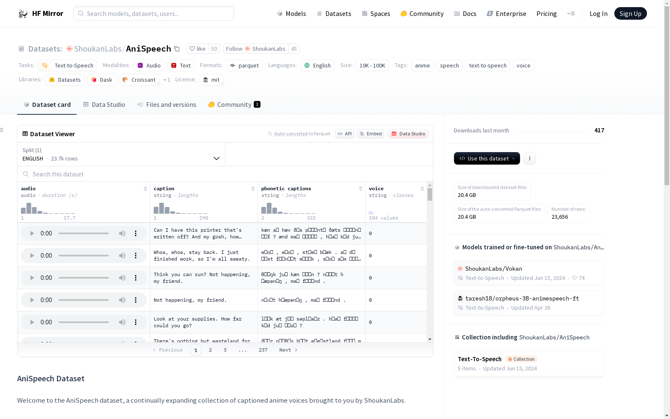Open the ShoukanLabs organization link in title
The image size is (670, 419).
(98, 49)
